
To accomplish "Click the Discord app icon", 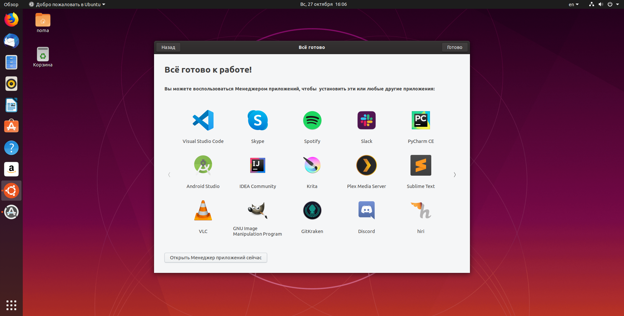I will coord(367,210).
